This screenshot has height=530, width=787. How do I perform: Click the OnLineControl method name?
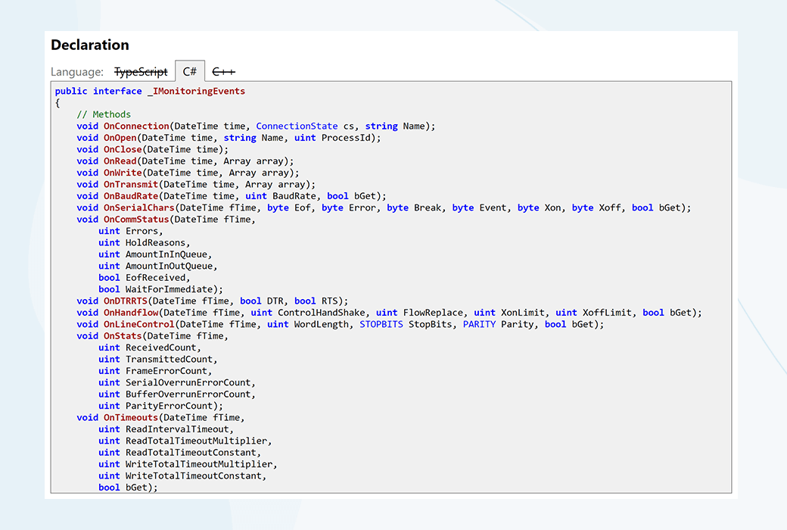click(x=136, y=324)
